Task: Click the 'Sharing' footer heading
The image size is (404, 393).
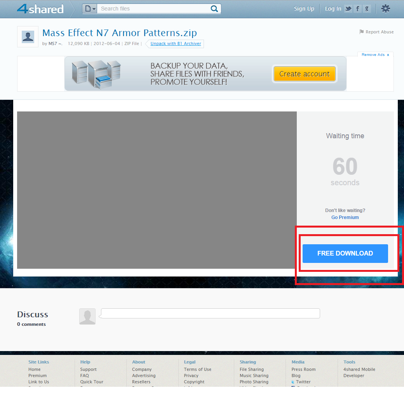Action: pos(248,362)
